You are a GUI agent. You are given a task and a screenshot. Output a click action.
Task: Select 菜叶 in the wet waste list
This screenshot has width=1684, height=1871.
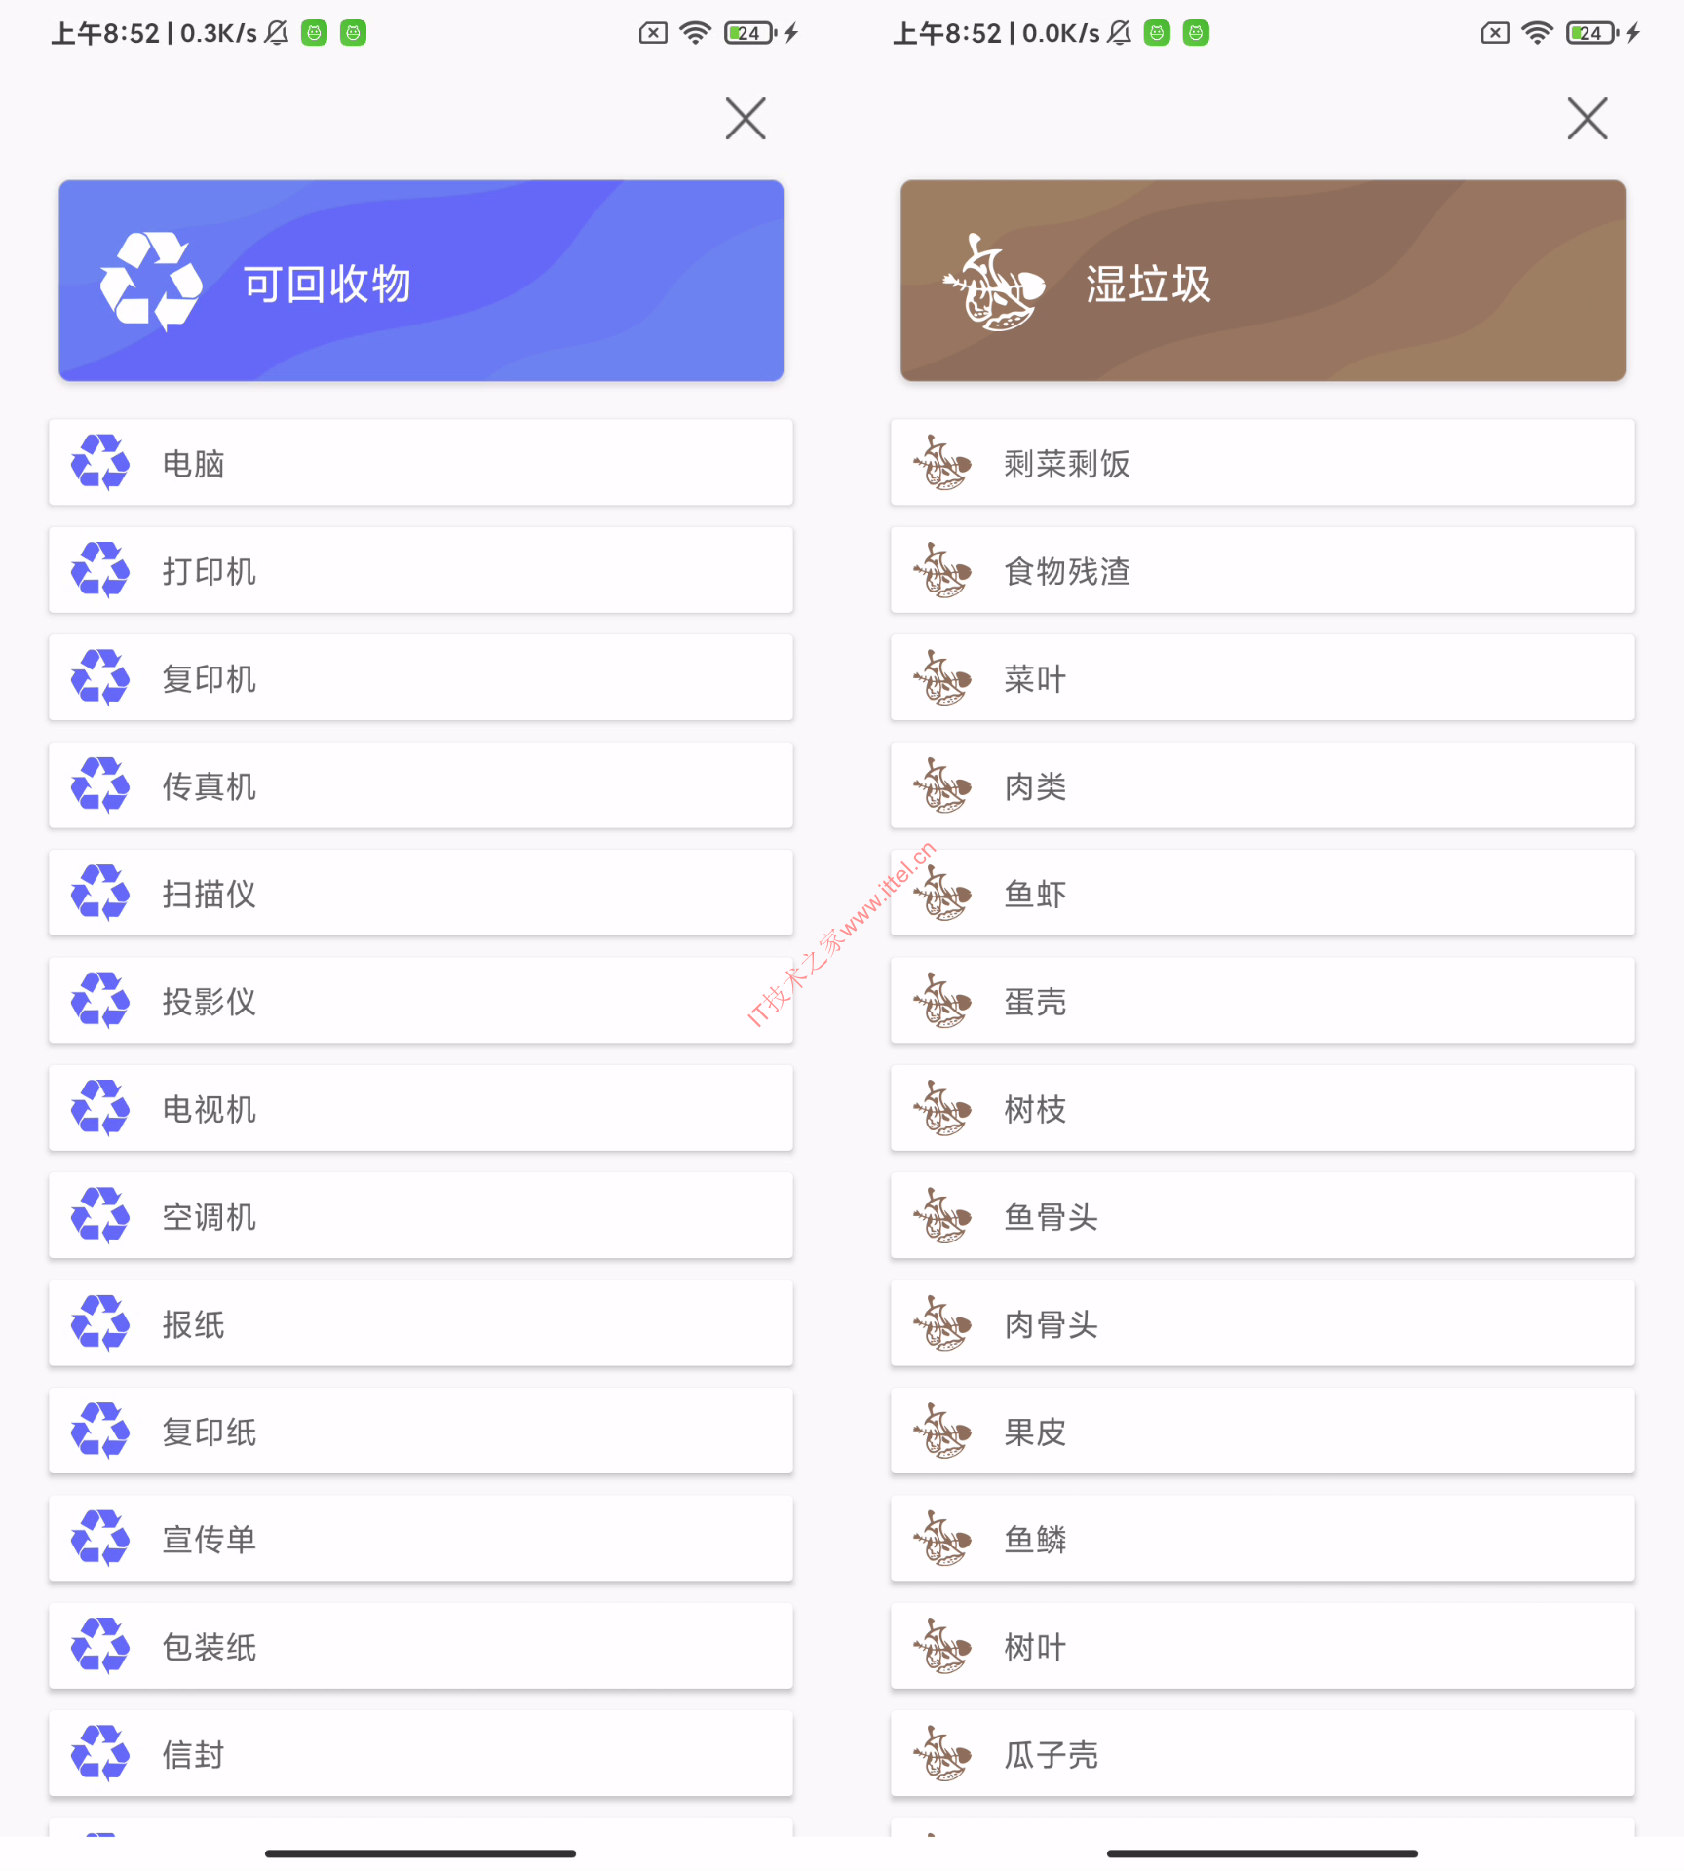click(x=1263, y=678)
